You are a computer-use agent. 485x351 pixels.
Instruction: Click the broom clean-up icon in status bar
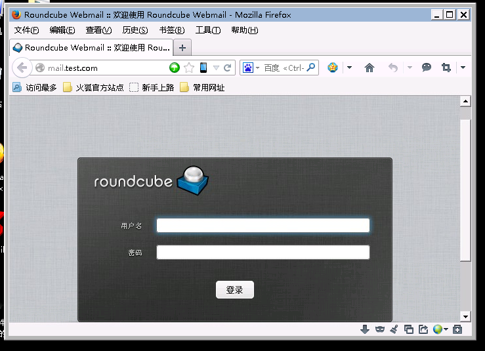[394, 329]
